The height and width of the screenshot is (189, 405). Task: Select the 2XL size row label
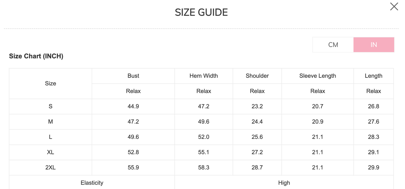click(50, 167)
